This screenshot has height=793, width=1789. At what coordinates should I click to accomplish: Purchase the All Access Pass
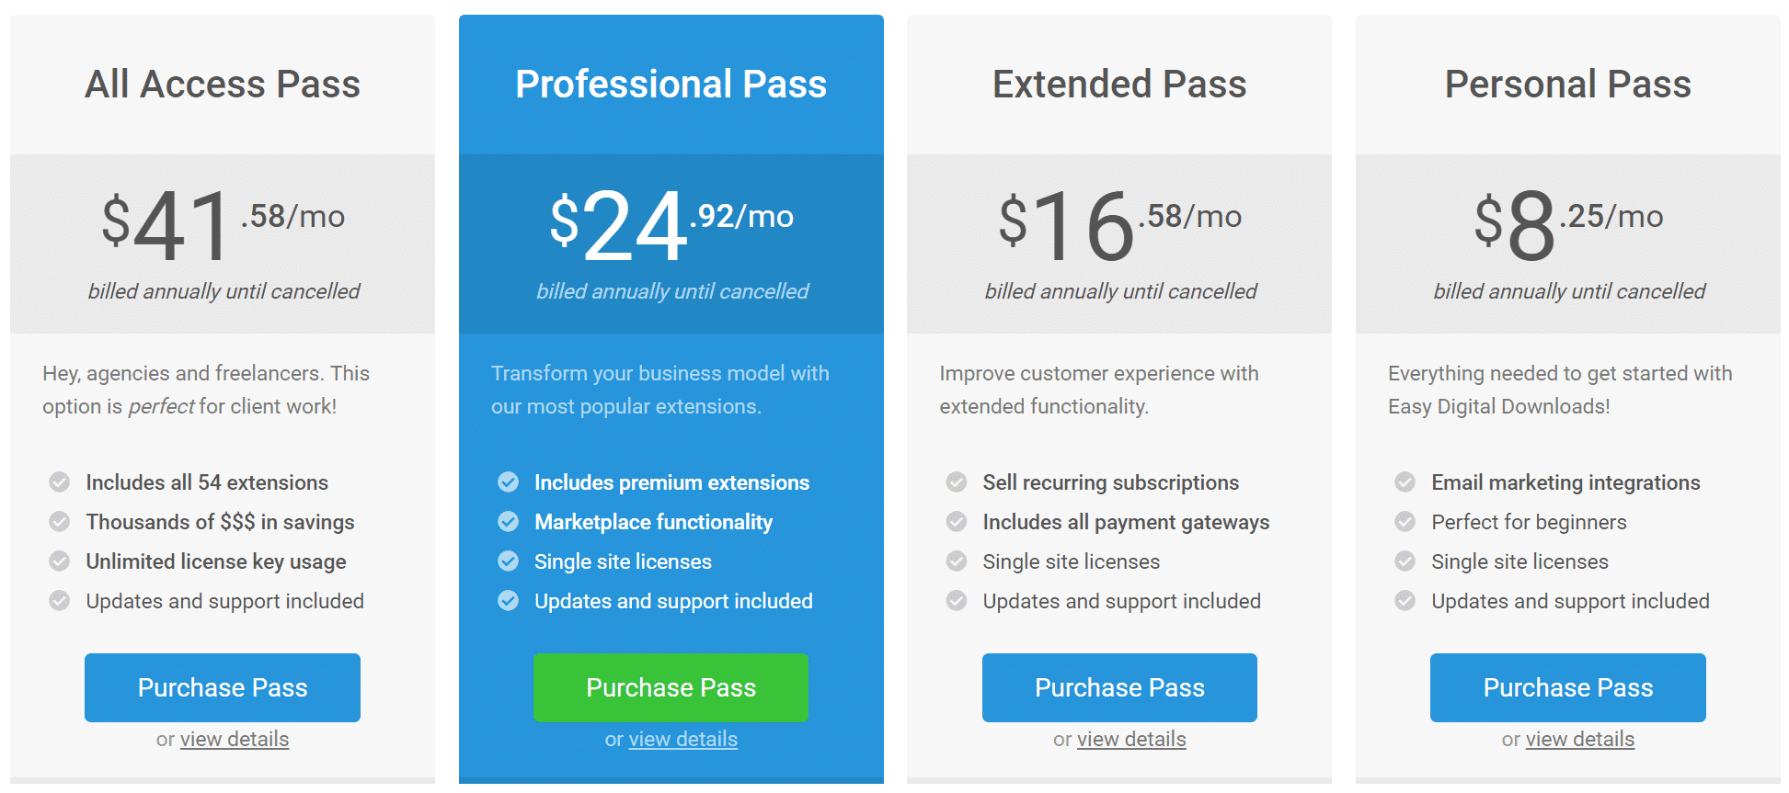point(222,687)
